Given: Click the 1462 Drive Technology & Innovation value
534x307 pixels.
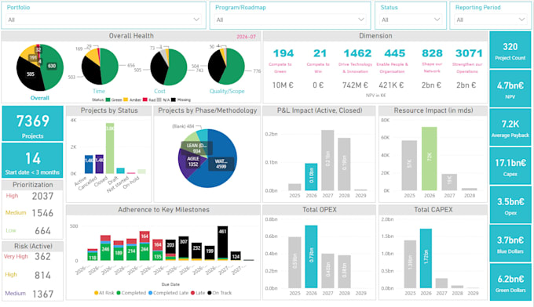Looking at the screenshot, I should [357, 53].
